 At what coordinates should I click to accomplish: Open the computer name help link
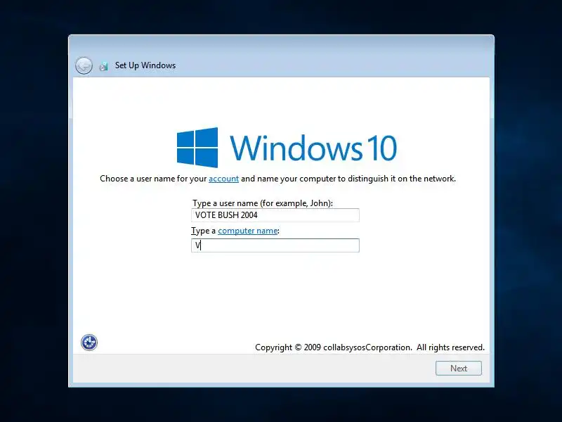(248, 231)
